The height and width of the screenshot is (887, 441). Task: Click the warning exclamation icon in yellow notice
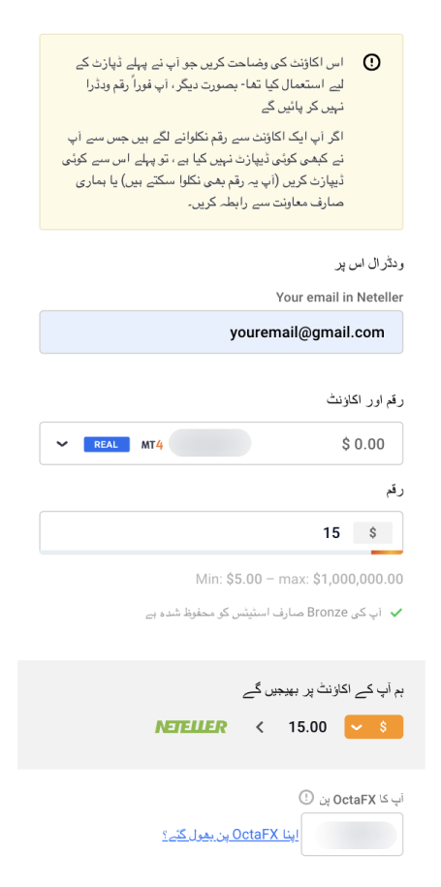pos(371,62)
